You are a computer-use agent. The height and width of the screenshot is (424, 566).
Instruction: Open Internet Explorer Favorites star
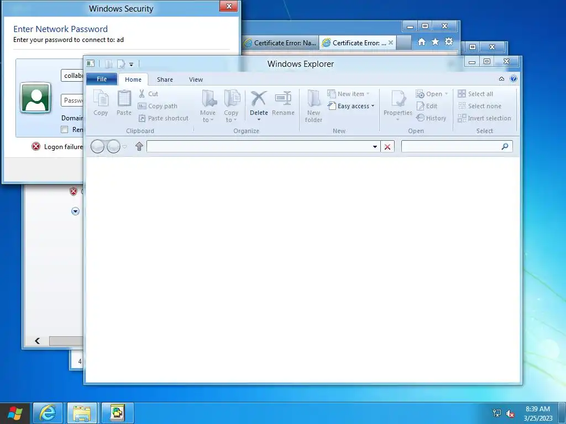(436, 42)
